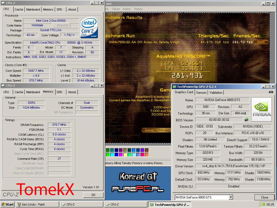
Task: Expand the GPU selection dropdown in GPU-Z
Action: click(x=231, y=197)
